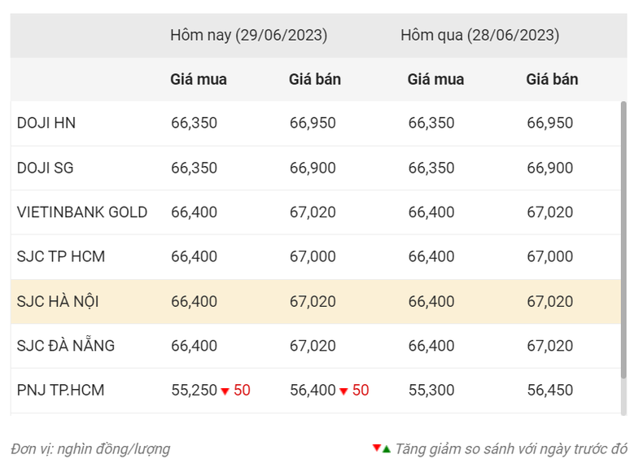Select the 'Hôm nay (29/06/2023)' column header
The width and height of the screenshot is (643, 472).
coord(249,36)
